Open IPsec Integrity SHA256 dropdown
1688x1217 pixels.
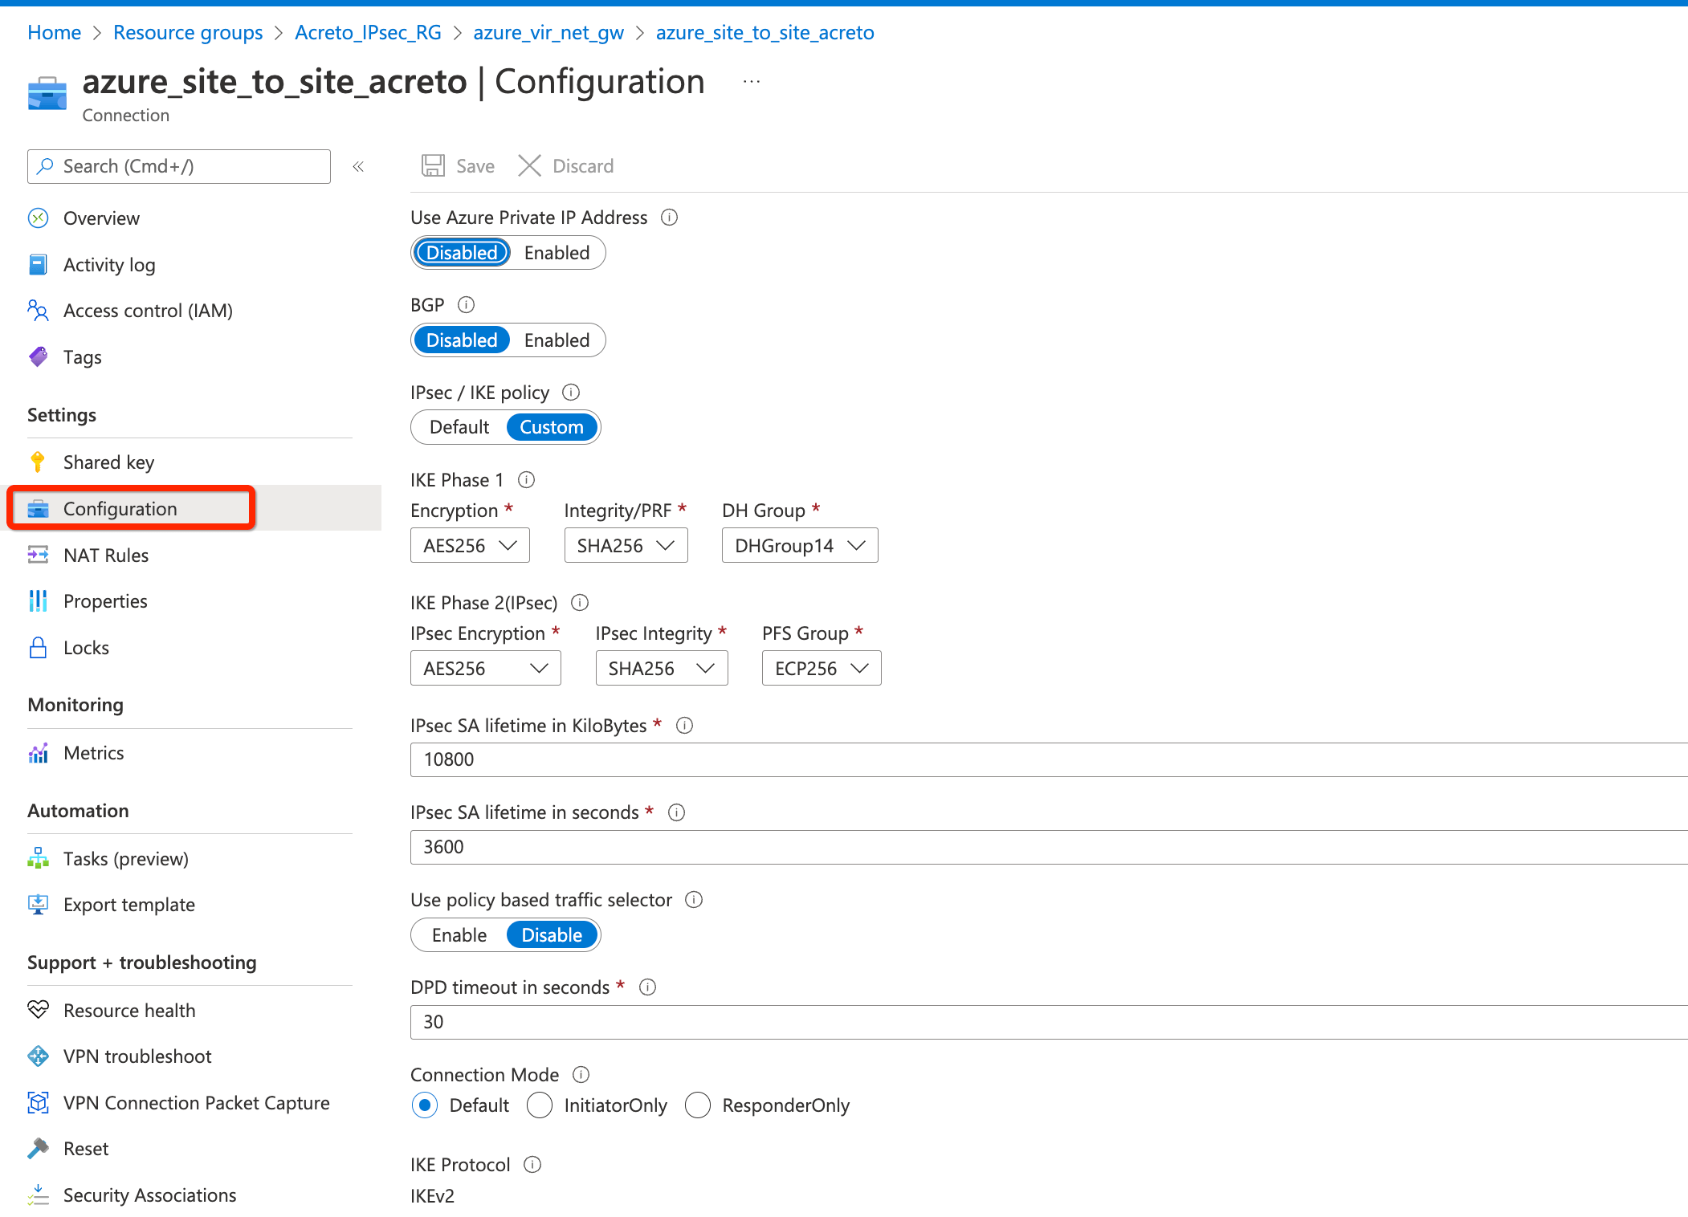click(x=662, y=669)
